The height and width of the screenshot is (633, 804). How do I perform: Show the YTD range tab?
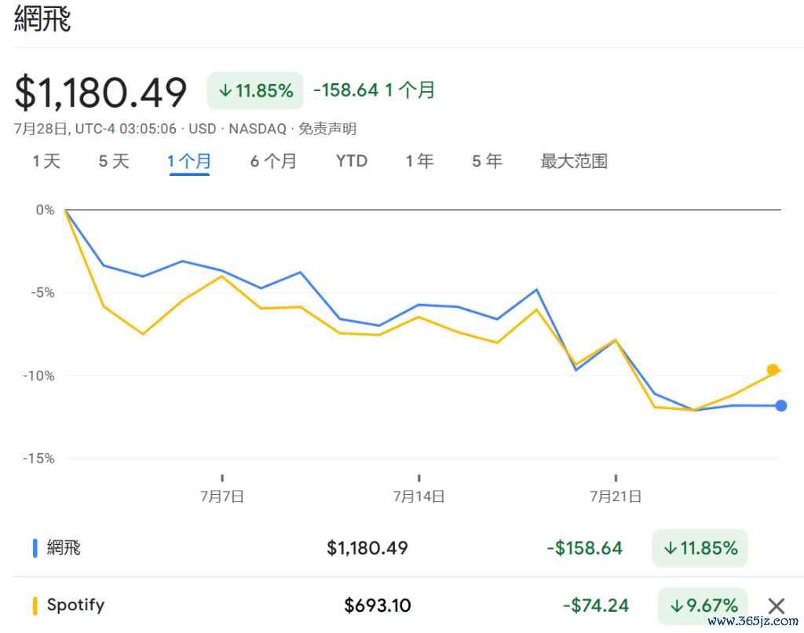click(352, 161)
